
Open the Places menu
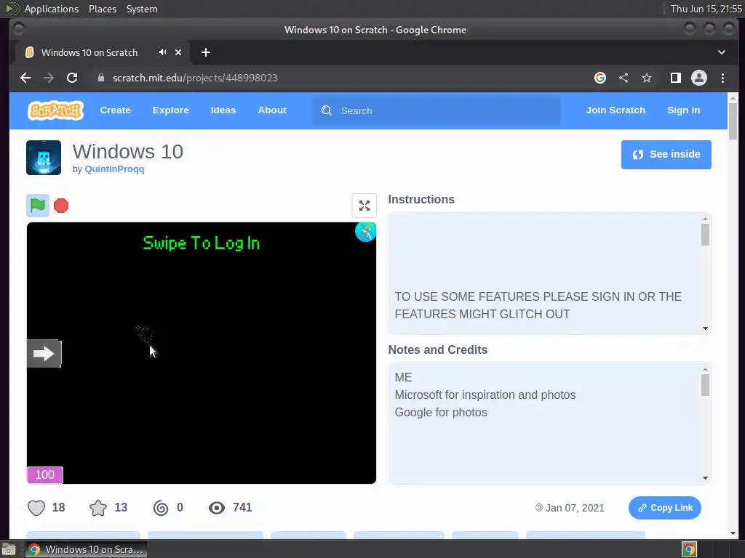coord(103,9)
